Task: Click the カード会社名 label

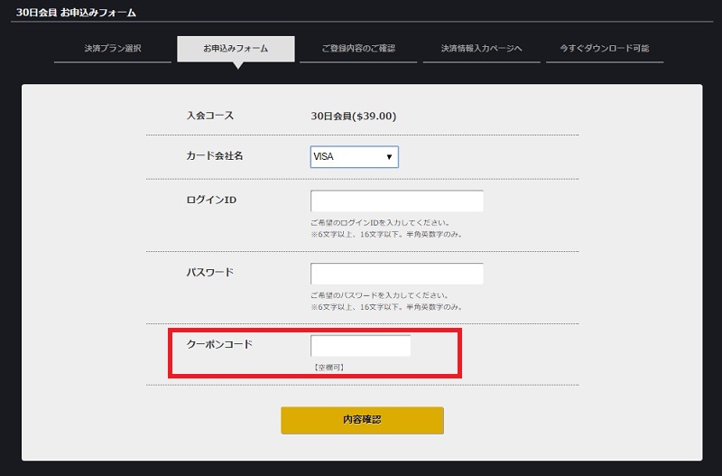Action: coord(215,155)
